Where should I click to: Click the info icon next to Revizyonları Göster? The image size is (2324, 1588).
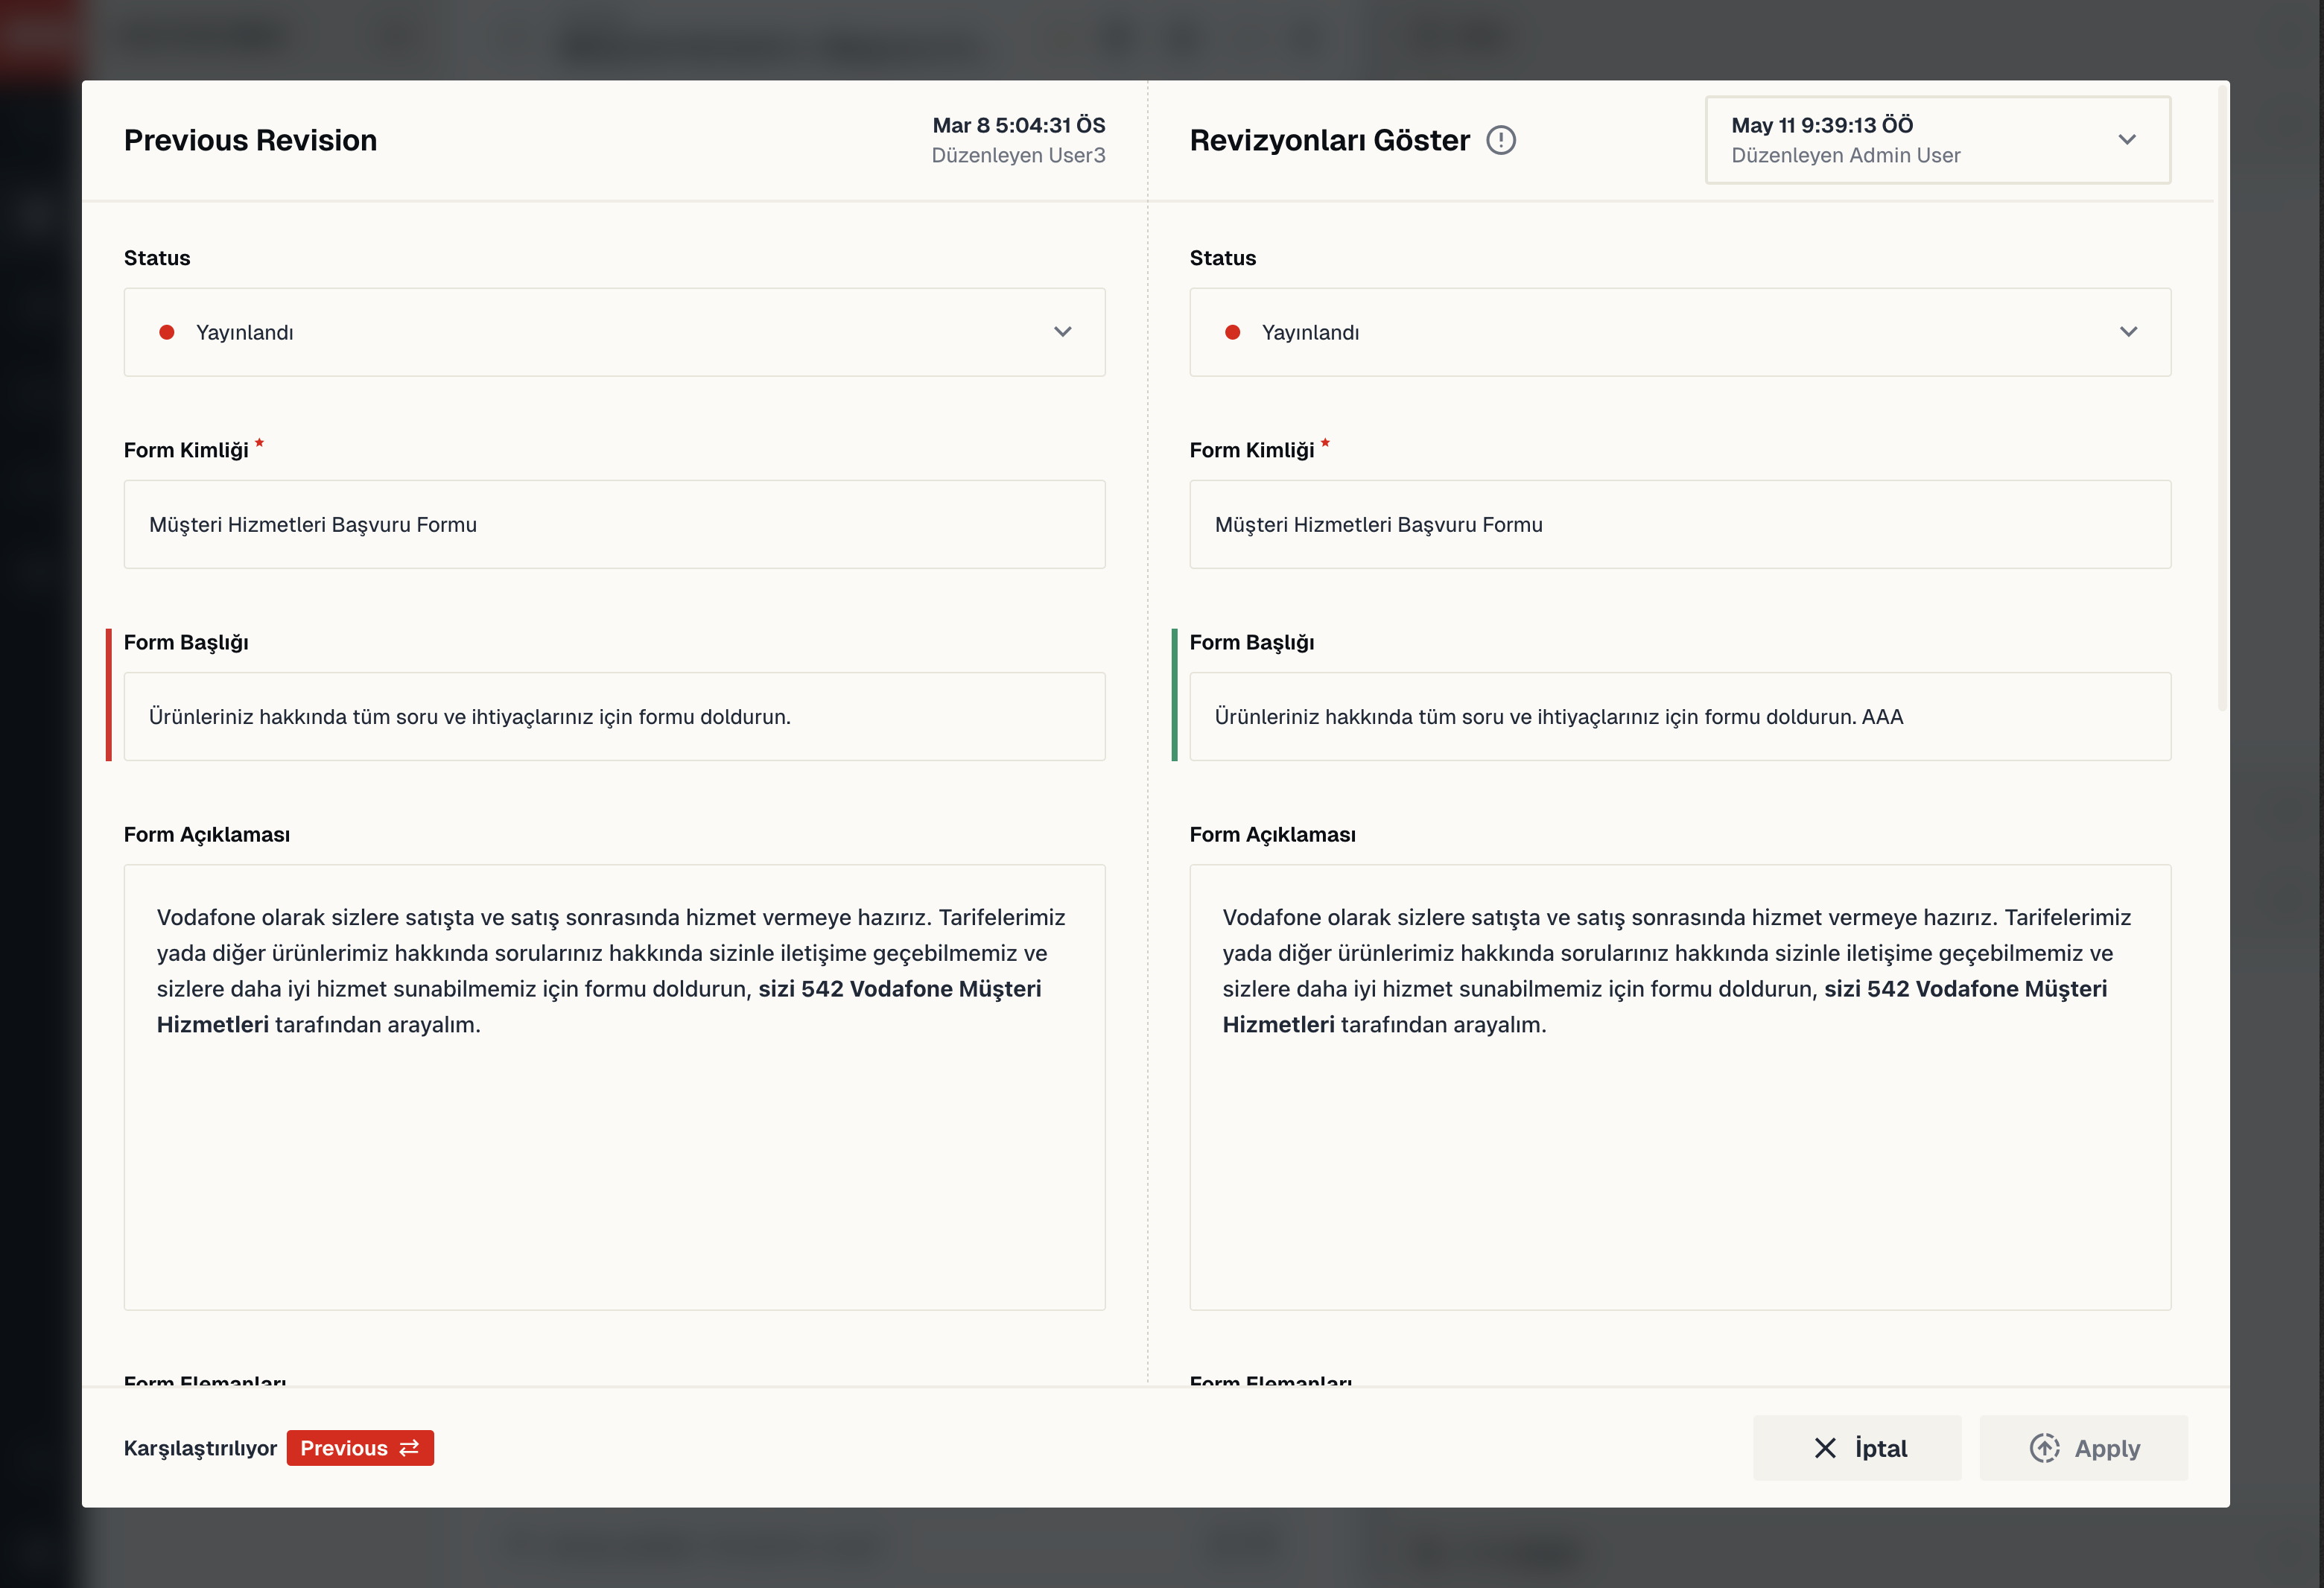click(x=1500, y=140)
